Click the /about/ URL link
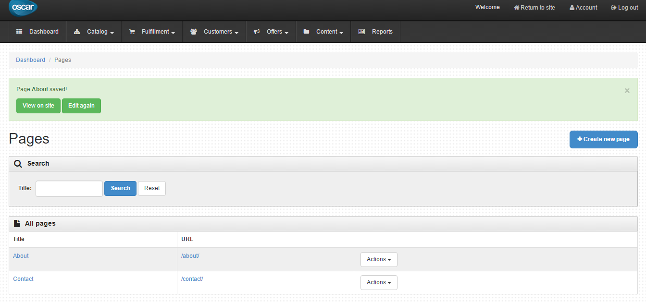The image size is (646, 303). pos(190,256)
